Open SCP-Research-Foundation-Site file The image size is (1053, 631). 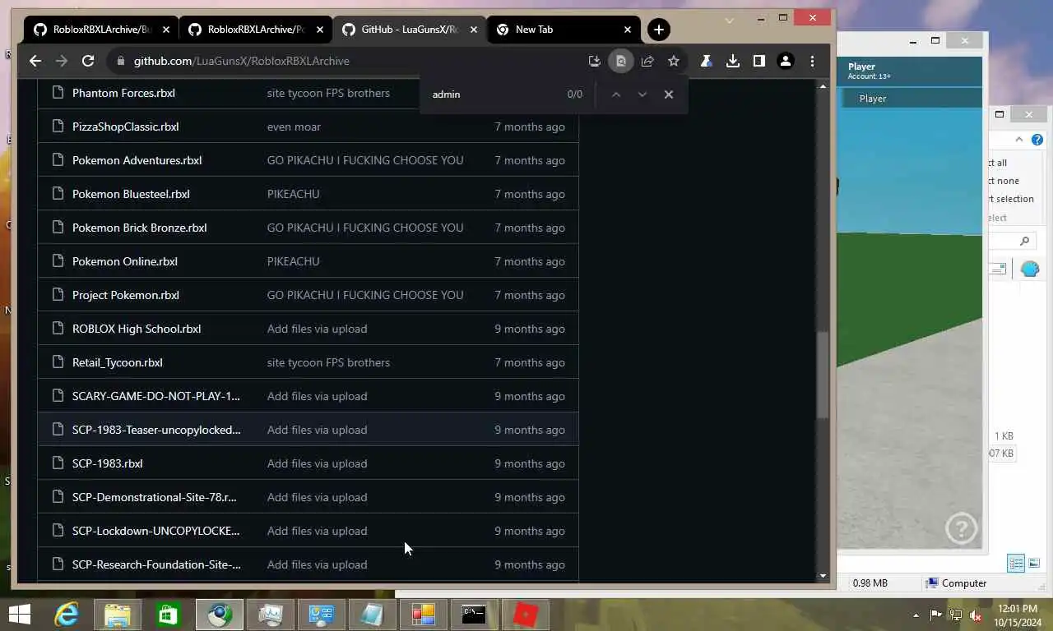[156, 564]
